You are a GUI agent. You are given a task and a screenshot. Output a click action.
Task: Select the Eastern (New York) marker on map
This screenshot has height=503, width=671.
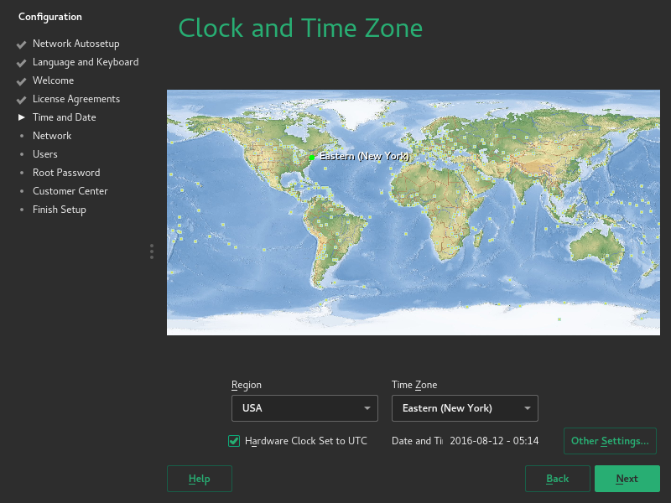pos(312,156)
